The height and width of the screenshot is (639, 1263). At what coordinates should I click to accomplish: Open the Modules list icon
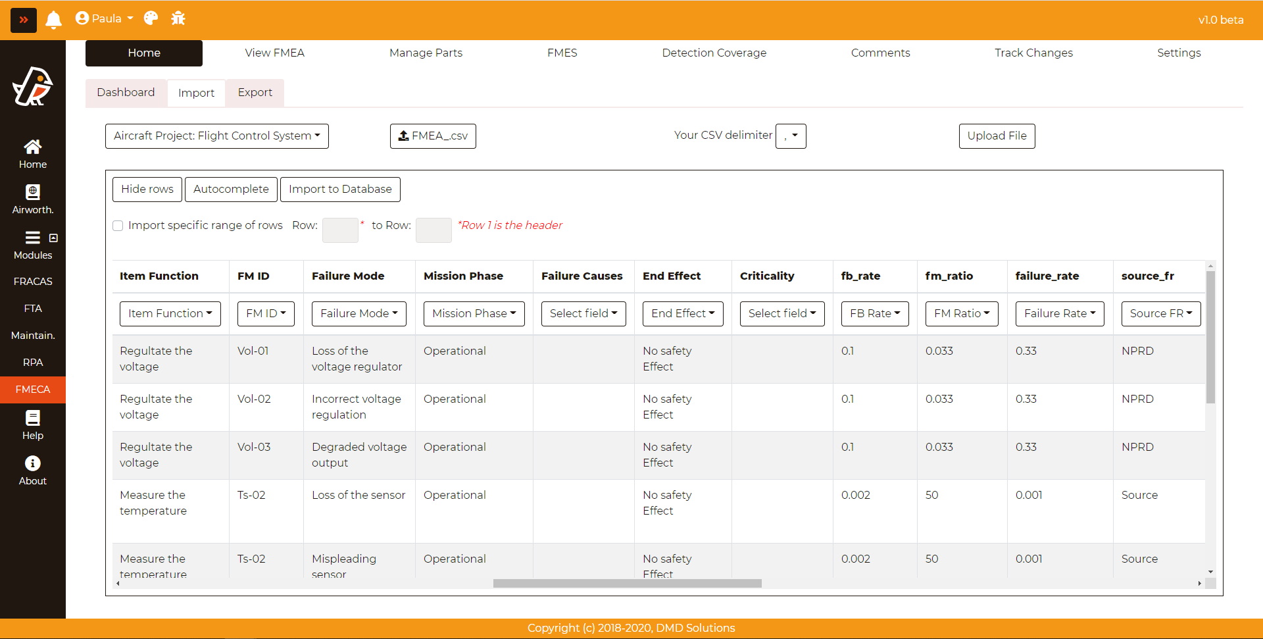(32, 238)
